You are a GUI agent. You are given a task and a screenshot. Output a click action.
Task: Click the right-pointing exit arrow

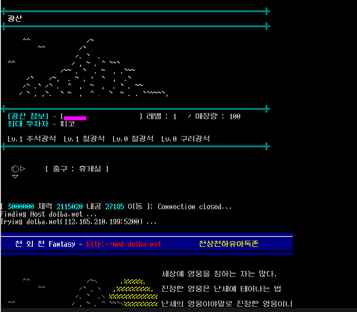pos(23,168)
